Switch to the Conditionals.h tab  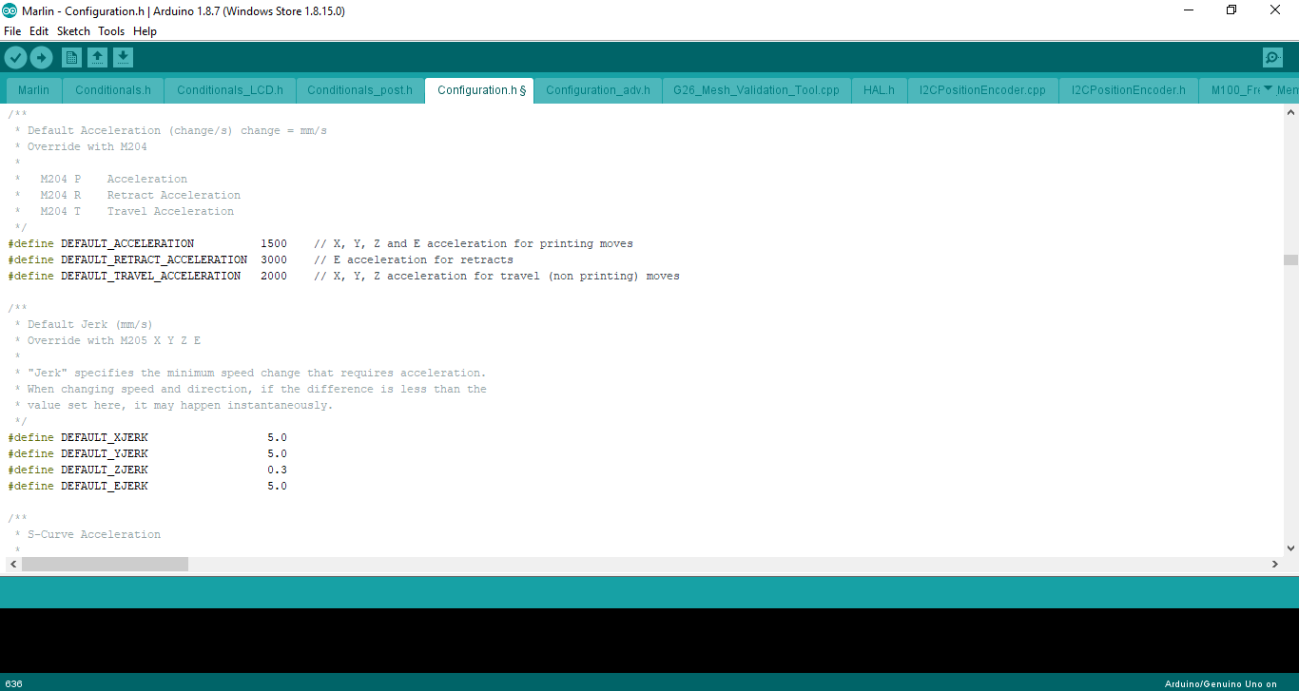pyautogui.click(x=112, y=90)
